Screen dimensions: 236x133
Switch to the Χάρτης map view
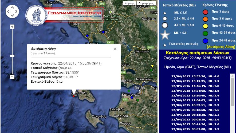coord(129,3)
